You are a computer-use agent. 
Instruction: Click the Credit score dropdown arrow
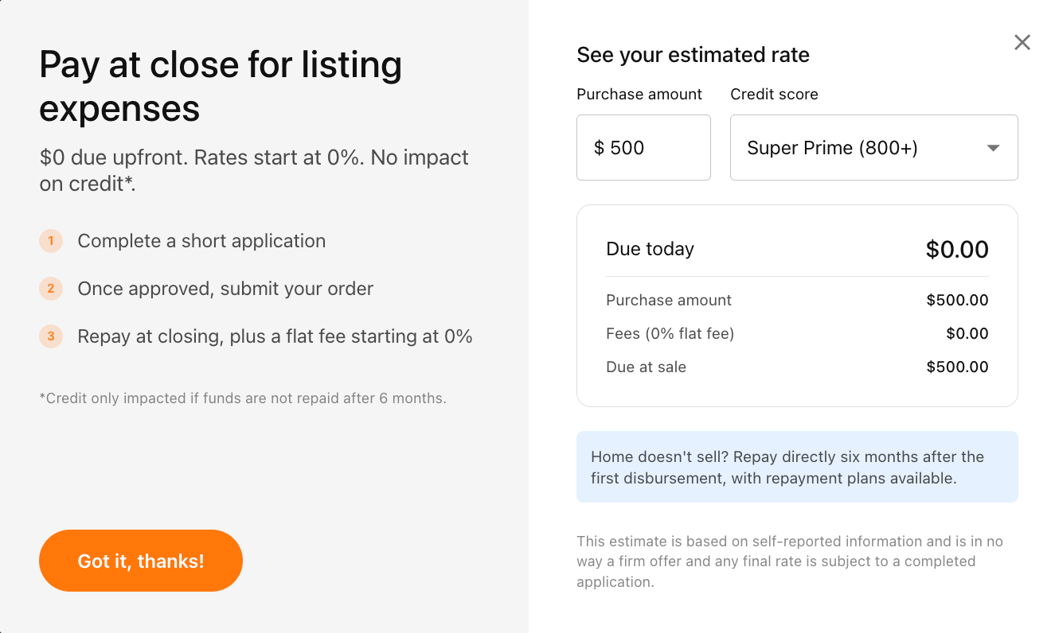pos(993,148)
